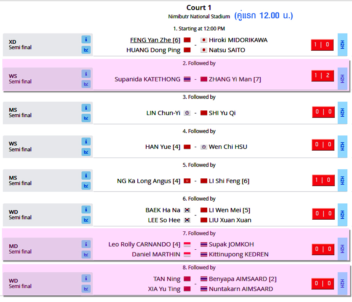This screenshot has height=302, width=352.
Task: Open H2H for Lin Chun-Yi vs Shi Yu Qi
Action: [x=342, y=113]
